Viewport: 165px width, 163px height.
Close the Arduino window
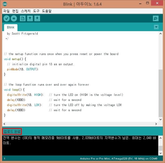[x=157, y=3]
